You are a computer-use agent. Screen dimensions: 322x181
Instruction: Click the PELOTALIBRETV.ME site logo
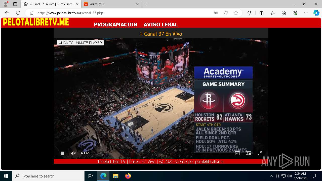[36, 22]
